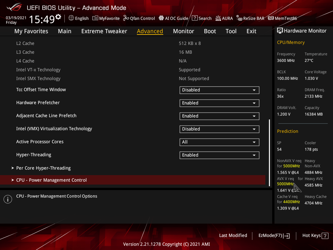Click the Hot Keys question-mark icon
The image size is (333, 250).
tap(325, 236)
